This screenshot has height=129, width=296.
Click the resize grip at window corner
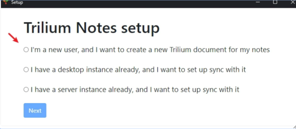coord(294,127)
